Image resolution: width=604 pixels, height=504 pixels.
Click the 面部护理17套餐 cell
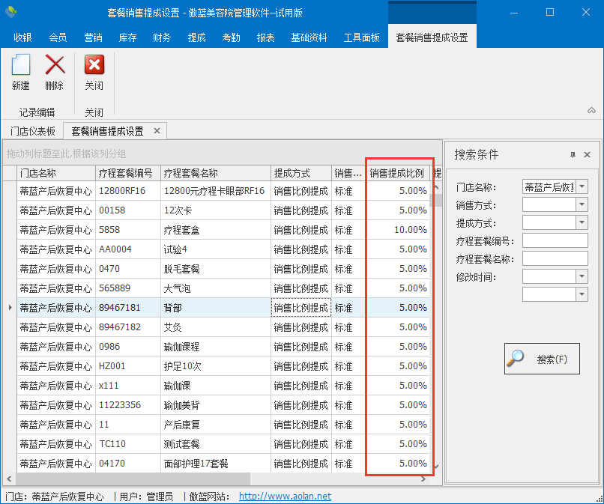click(216, 464)
